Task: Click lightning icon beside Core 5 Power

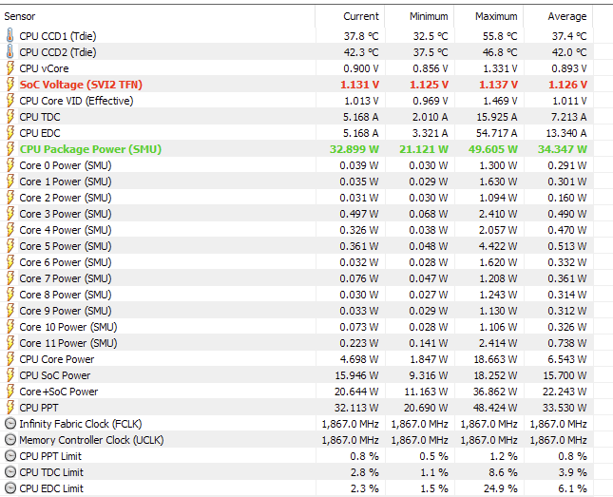Action: point(10,246)
